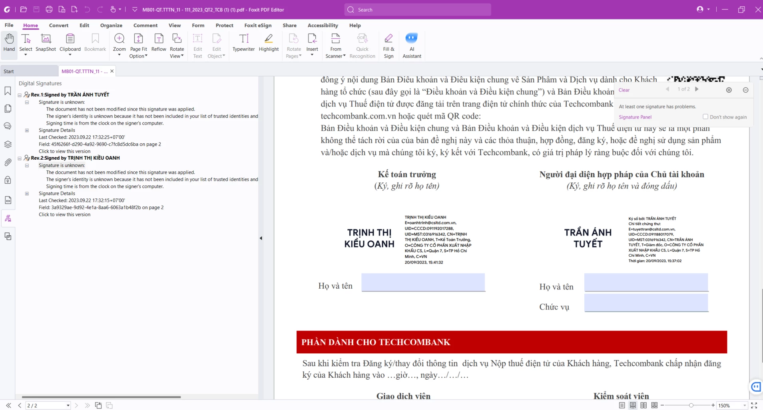Switch to the Start document tab
The height and width of the screenshot is (410, 763).
[x=29, y=71]
